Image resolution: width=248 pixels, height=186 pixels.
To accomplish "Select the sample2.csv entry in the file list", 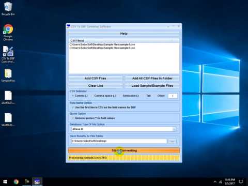I will pos(102,48).
